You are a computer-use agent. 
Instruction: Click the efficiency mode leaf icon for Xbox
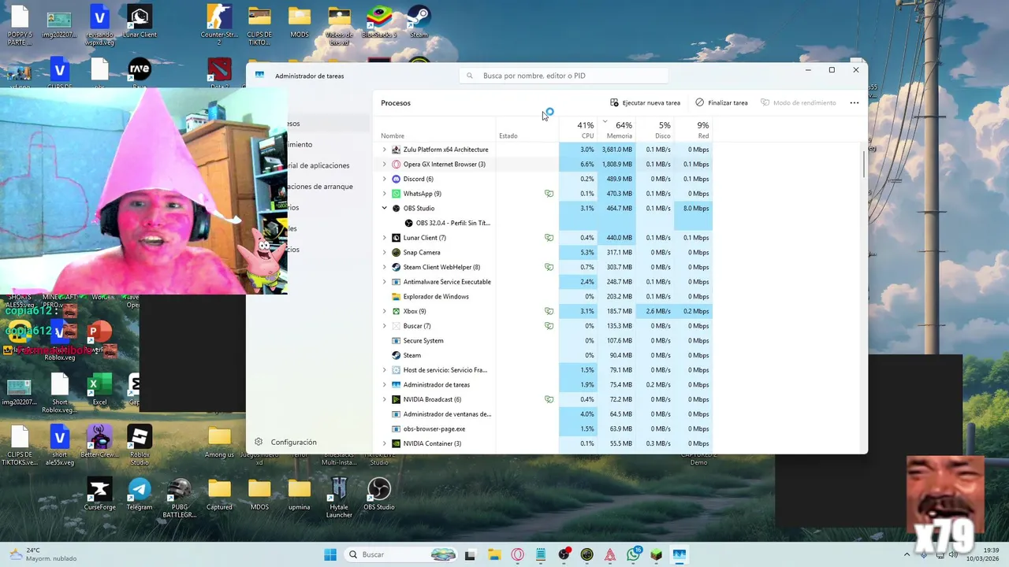[549, 311]
